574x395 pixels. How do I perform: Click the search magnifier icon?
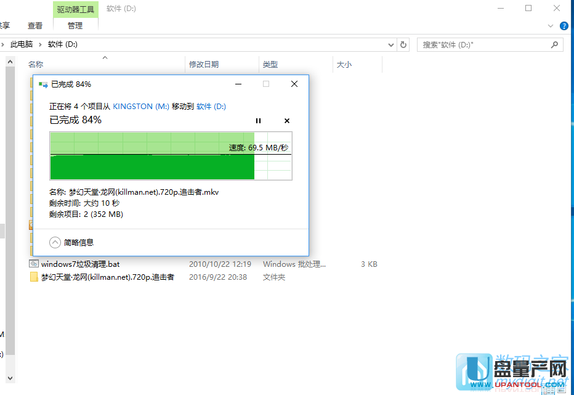(x=554, y=44)
